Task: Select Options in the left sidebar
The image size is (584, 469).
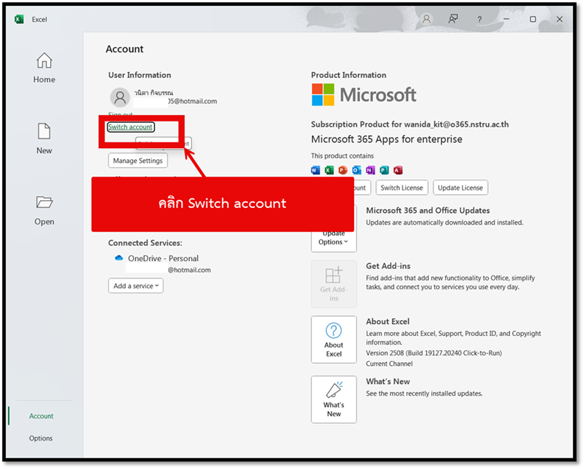Action: (x=41, y=438)
